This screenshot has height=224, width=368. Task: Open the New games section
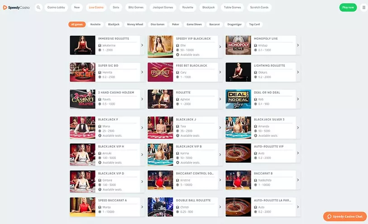(x=77, y=8)
